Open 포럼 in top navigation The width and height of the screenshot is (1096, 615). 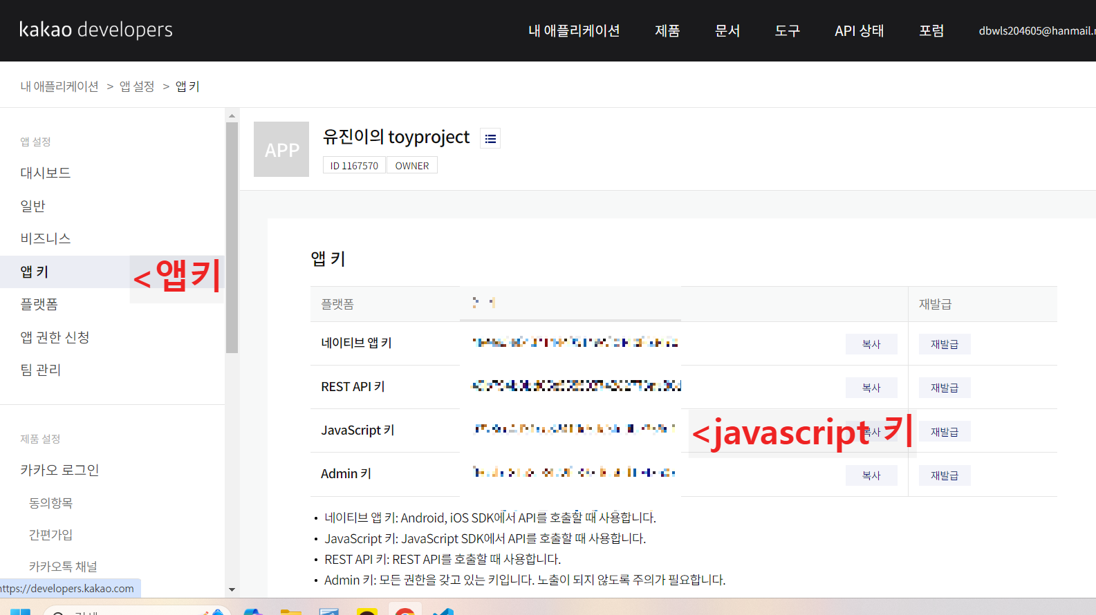tap(931, 30)
